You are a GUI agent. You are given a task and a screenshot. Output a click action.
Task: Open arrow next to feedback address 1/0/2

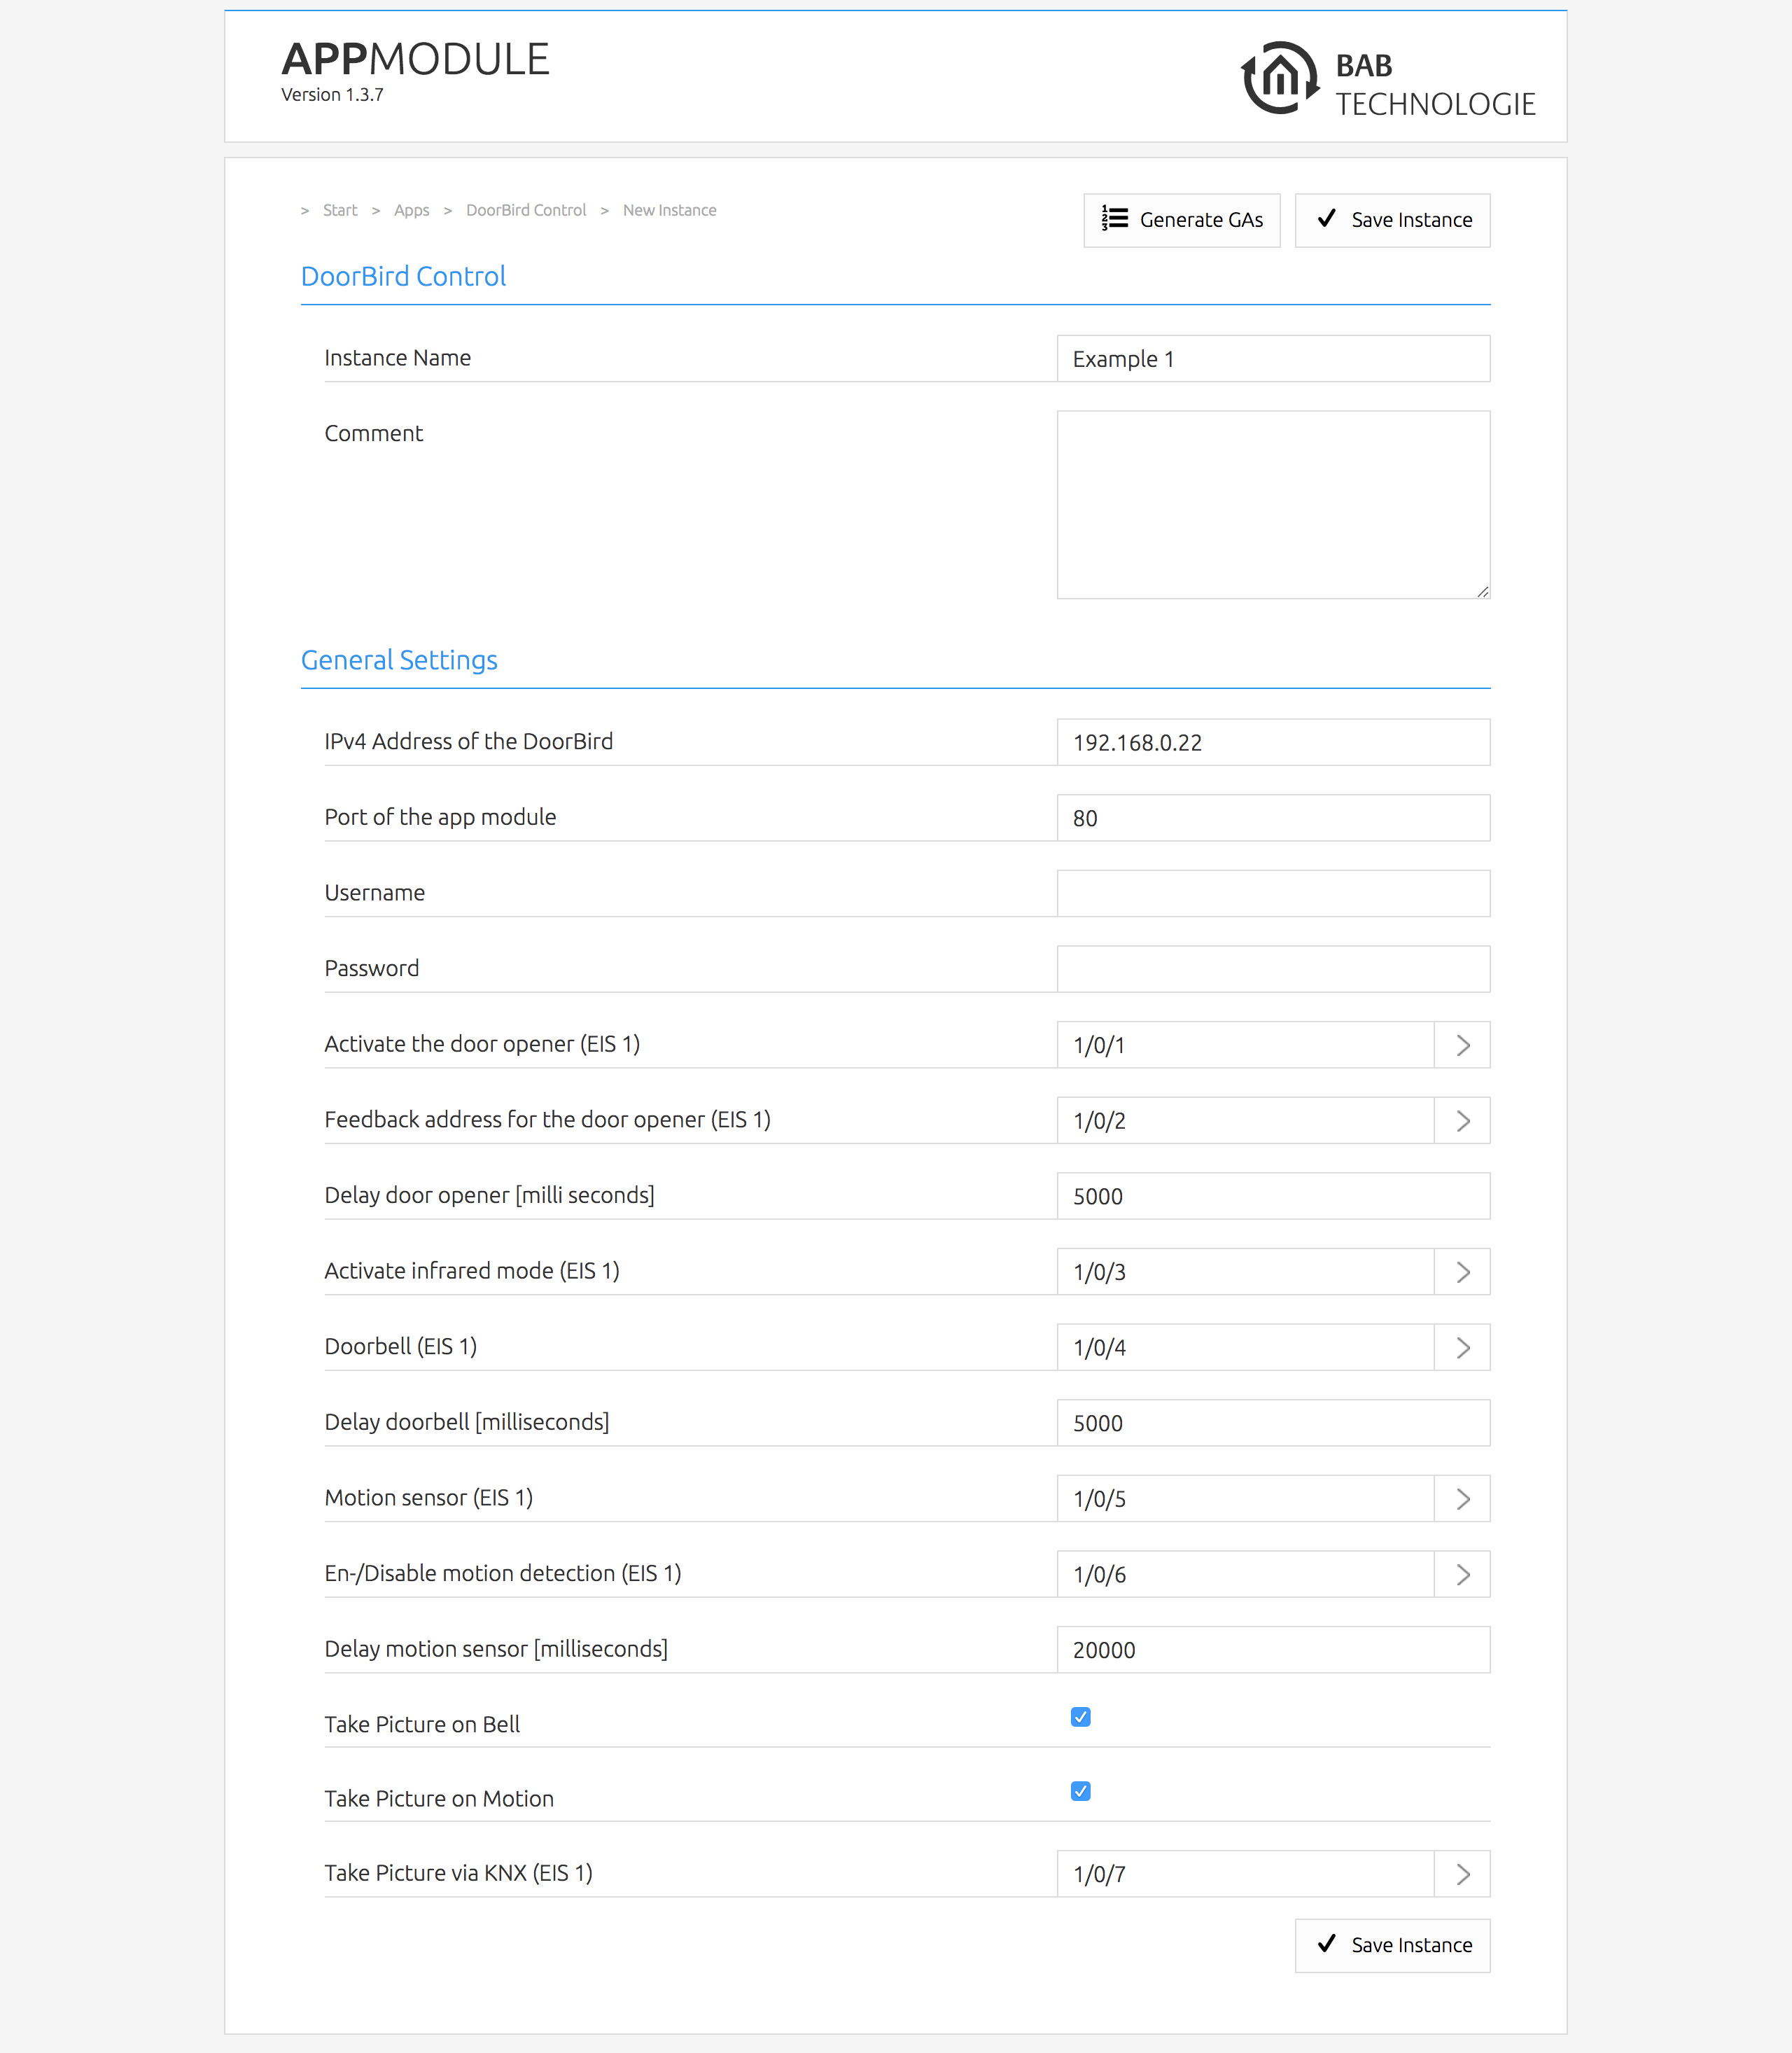click(x=1462, y=1120)
